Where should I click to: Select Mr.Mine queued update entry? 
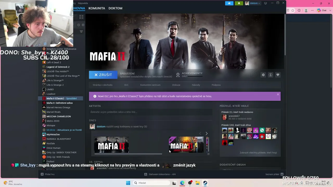(64, 130)
